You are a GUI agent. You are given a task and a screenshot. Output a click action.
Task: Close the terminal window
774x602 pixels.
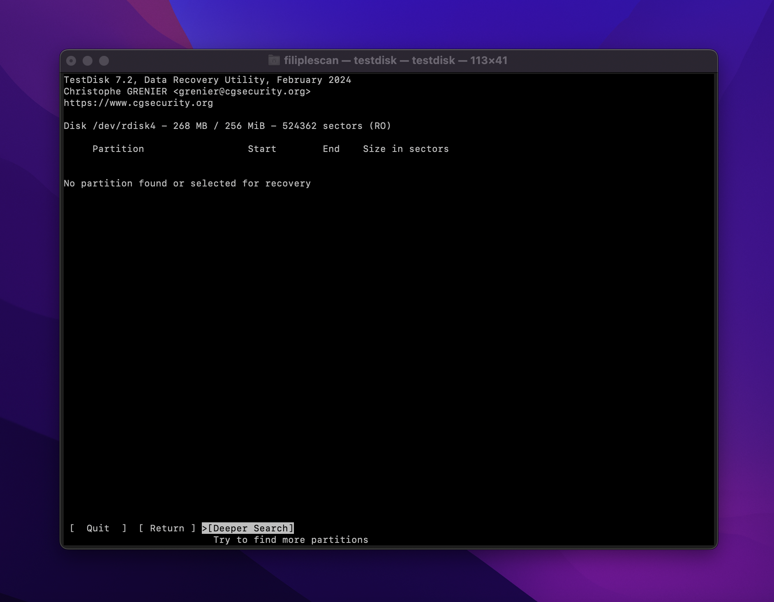click(71, 61)
